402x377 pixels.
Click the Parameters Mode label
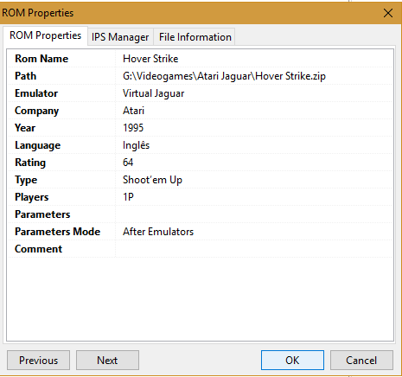click(57, 232)
